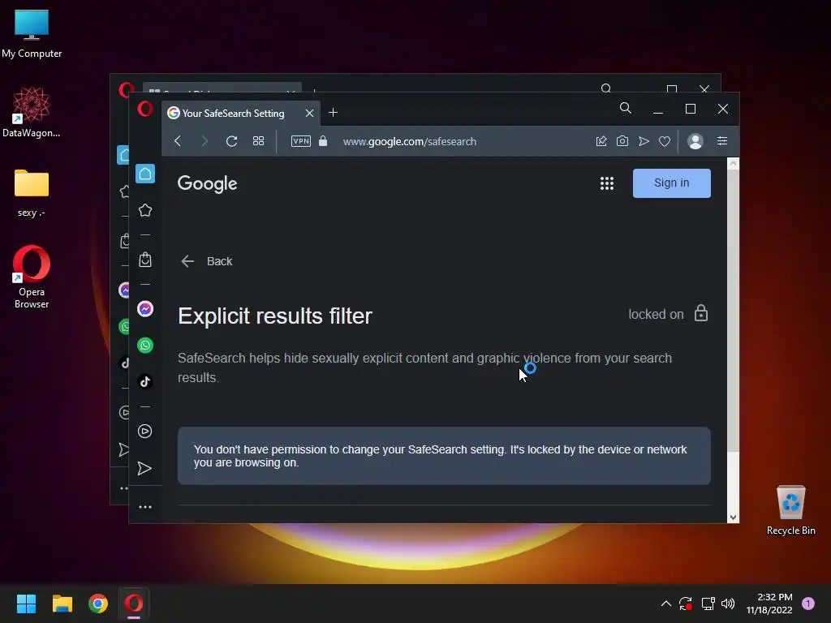The width and height of the screenshot is (831, 623).
Task: Open the Player icon in sidebar
Action: point(144,432)
